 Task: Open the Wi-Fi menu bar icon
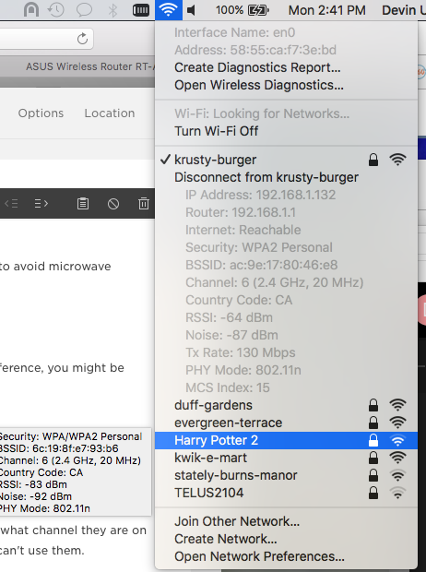tap(168, 10)
